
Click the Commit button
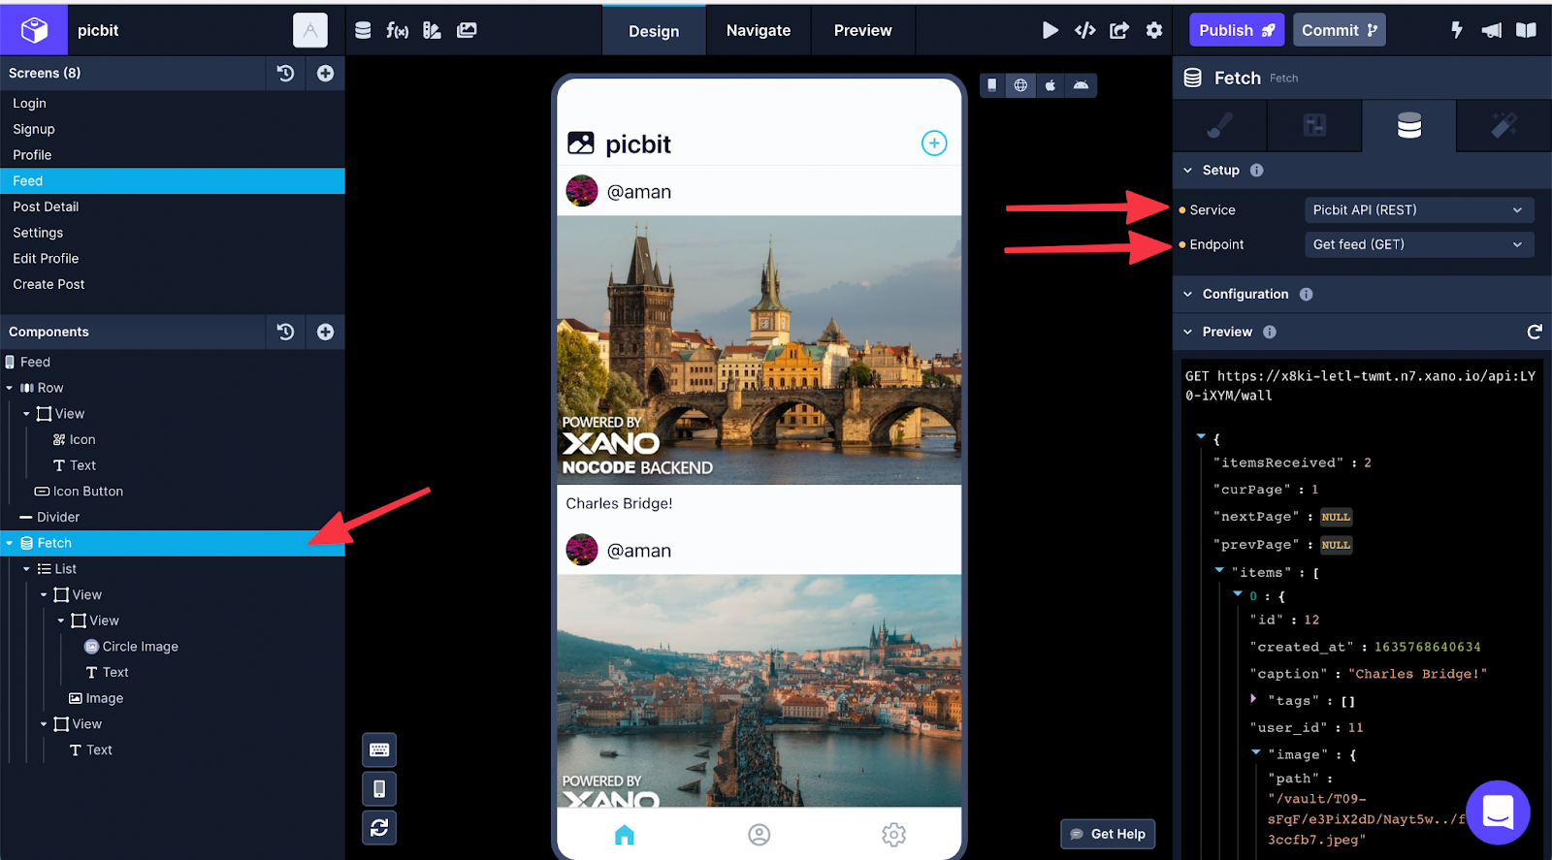(x=1339, y=30)
